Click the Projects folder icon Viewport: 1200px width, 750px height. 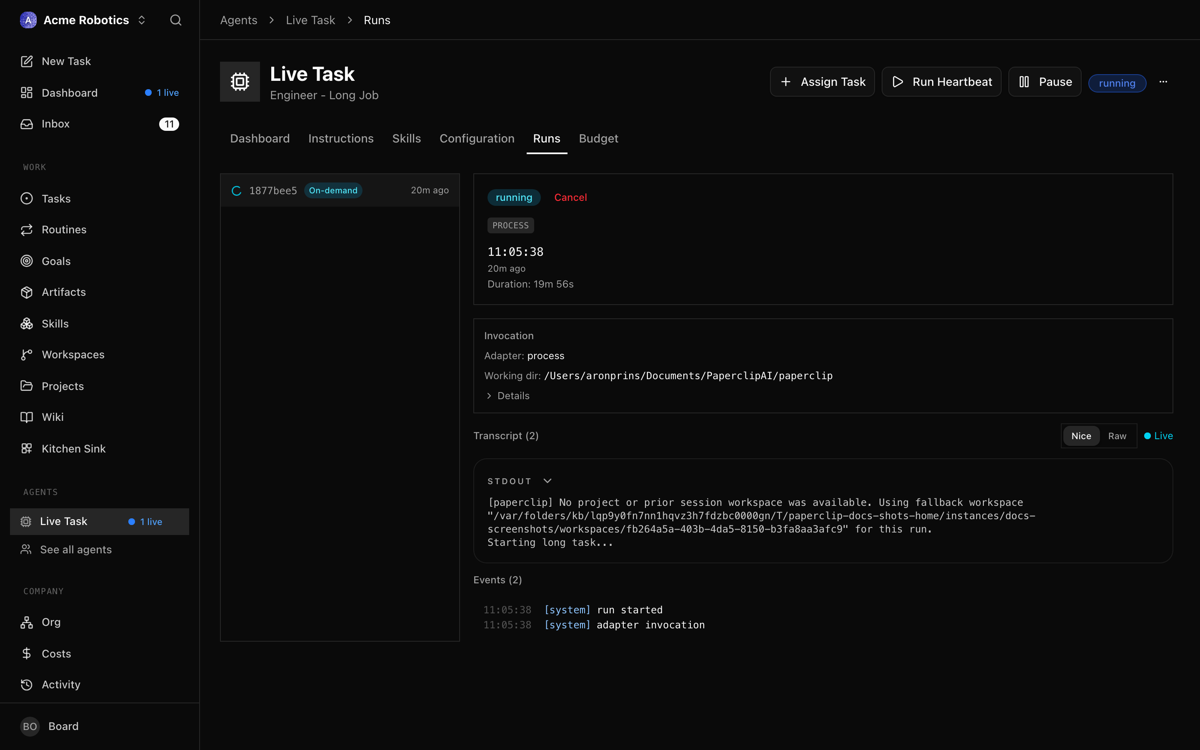click(27, 386)
